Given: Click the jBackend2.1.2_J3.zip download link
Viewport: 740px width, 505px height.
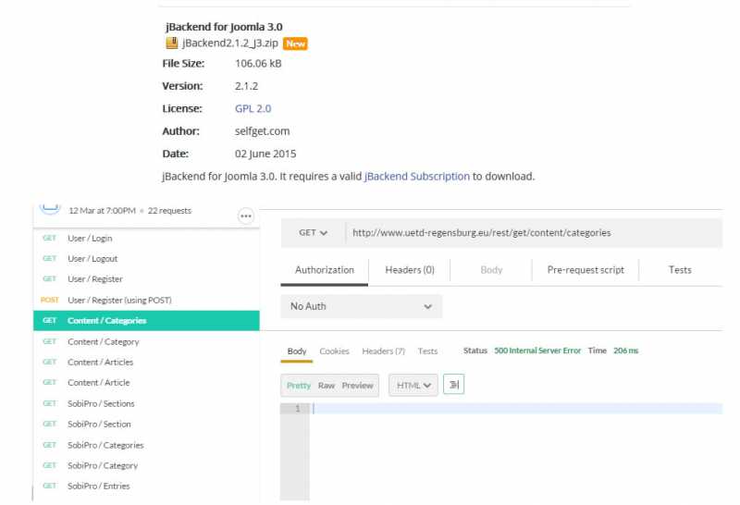Looking at the screenshot, I should tap(229, 43).
